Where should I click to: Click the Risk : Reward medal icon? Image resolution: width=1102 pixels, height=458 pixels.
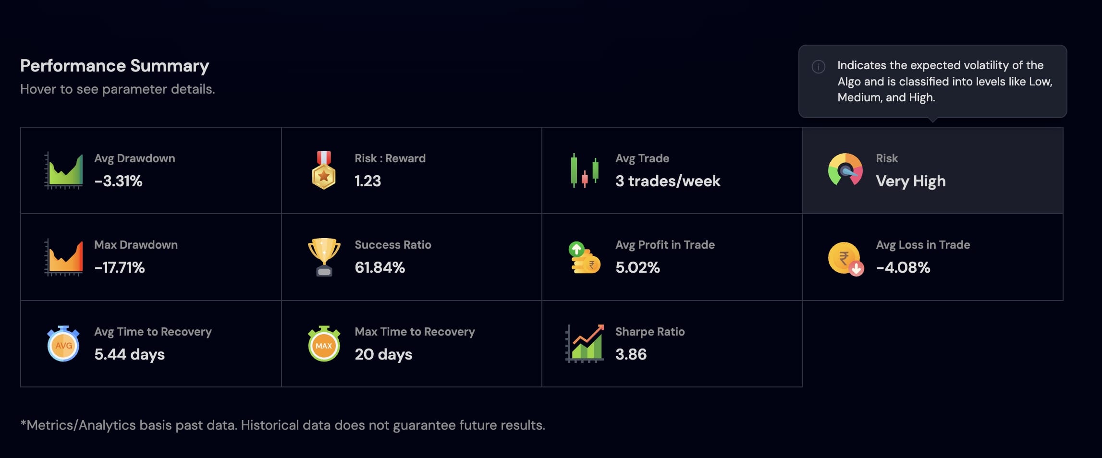324,170
